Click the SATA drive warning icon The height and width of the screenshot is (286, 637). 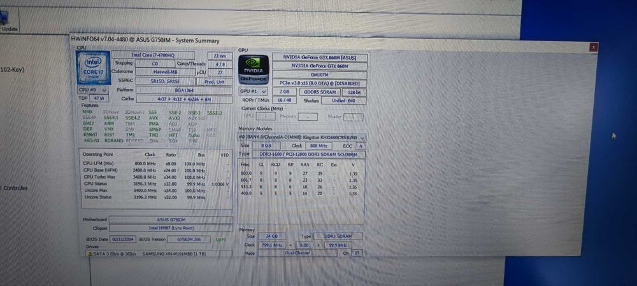pyautogui.click(x=90, y=253)
